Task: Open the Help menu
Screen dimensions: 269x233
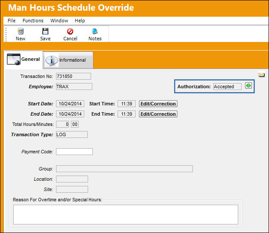Action: tap(80, 21)
